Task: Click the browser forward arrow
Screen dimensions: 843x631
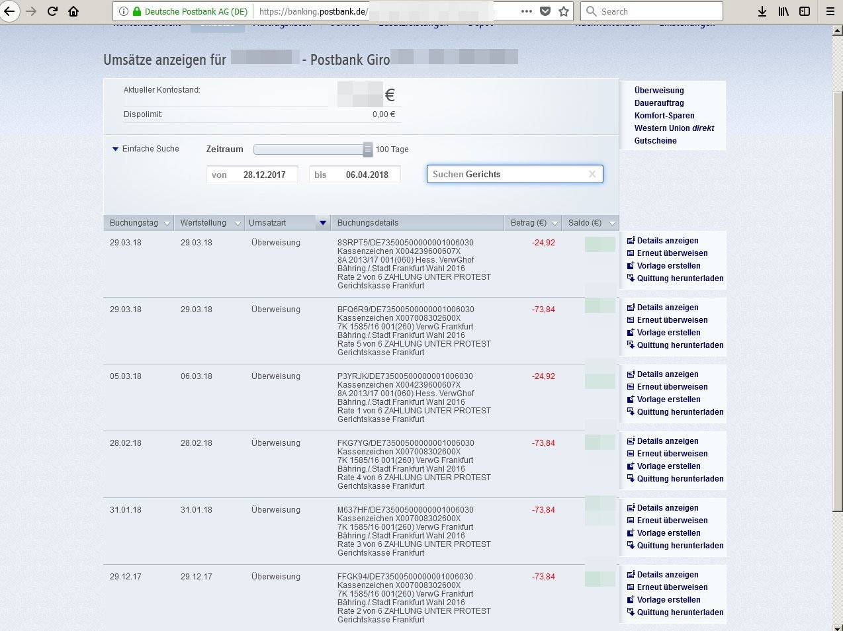Action: click(31, 11)
